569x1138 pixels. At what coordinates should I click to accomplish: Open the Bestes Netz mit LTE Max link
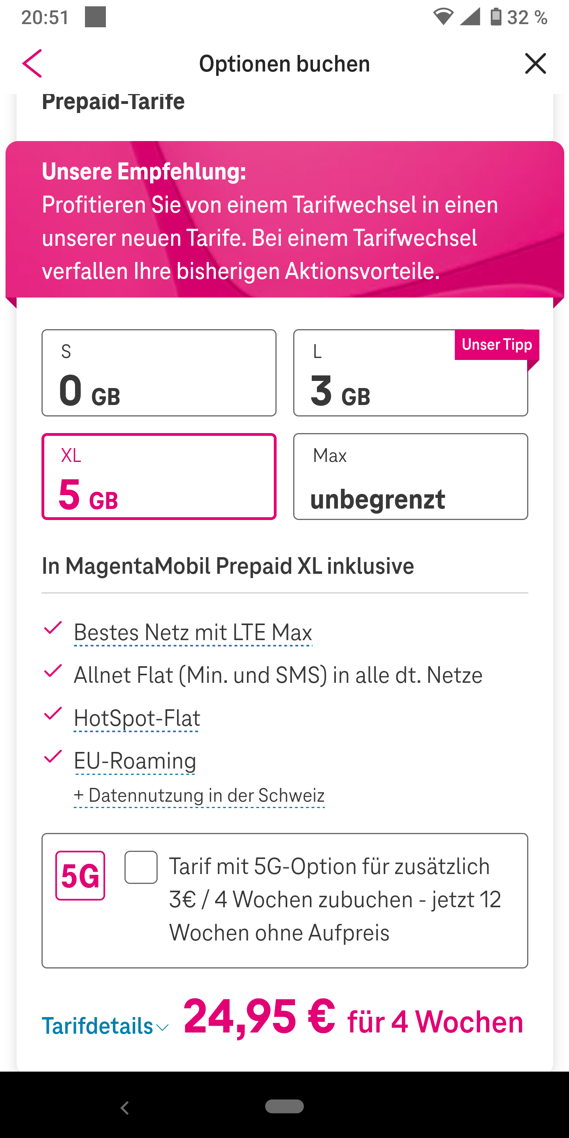[193, 632]
